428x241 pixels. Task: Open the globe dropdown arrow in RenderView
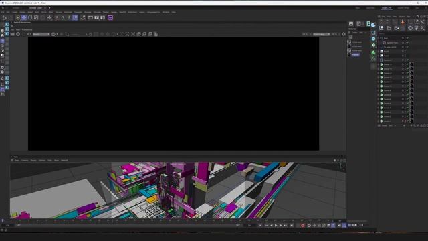(57, 34)
